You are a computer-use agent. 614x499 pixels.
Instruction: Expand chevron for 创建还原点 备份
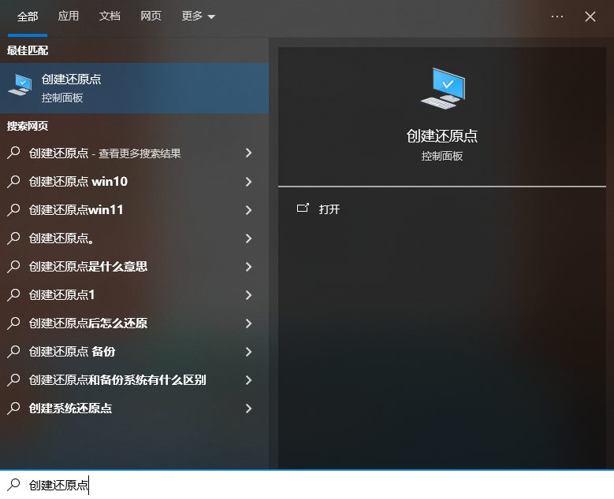(x=248, y=352)
